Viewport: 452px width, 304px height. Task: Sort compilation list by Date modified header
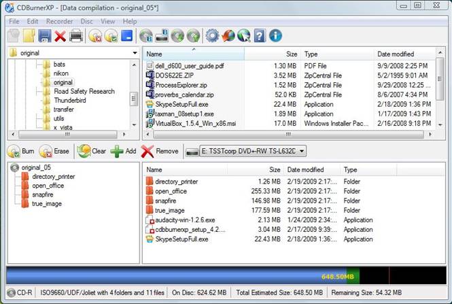tap(313, 169)
